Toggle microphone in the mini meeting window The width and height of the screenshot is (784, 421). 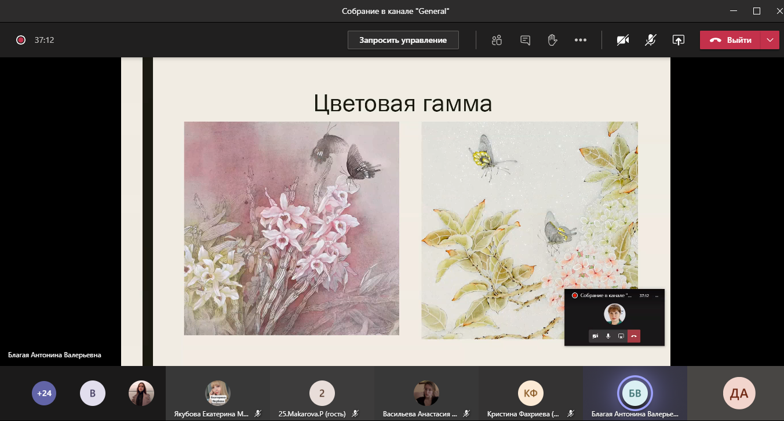(608, 336)
